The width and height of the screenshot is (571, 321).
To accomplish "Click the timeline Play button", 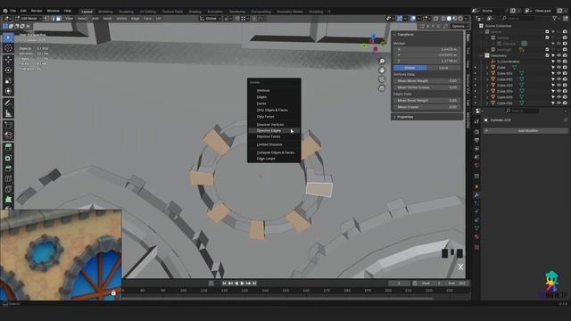I will [x=242, y=284].
